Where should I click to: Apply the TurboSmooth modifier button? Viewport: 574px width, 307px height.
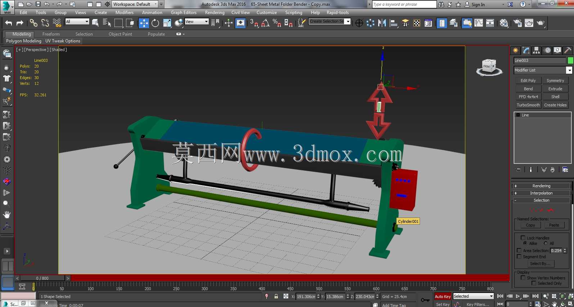click(528, 105)
